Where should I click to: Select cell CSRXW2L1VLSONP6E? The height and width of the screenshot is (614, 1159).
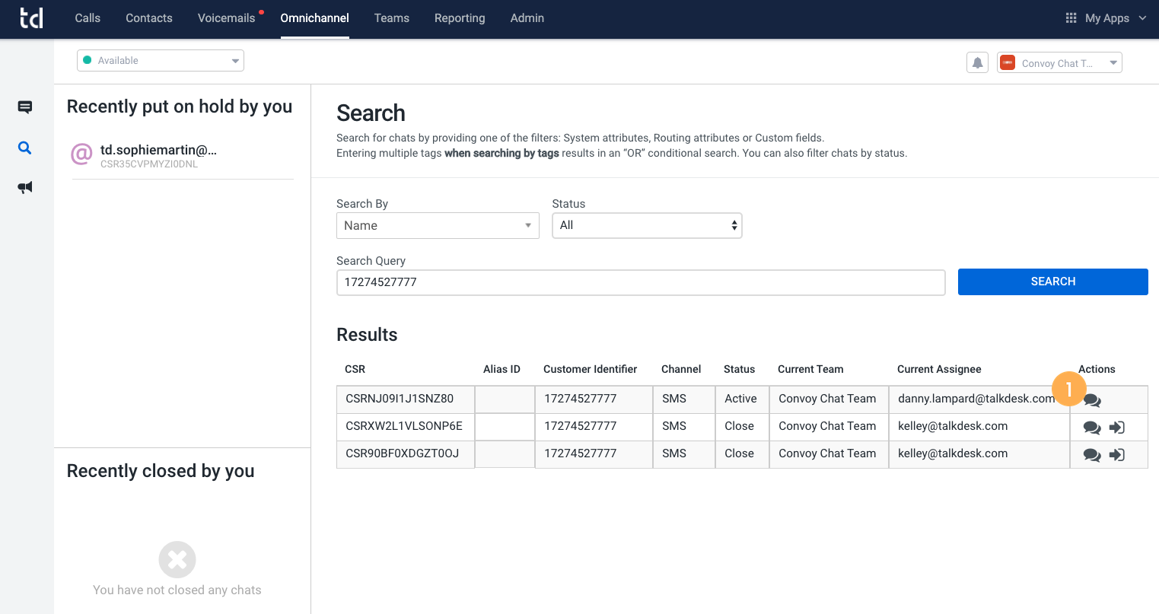tap(406, 427)
